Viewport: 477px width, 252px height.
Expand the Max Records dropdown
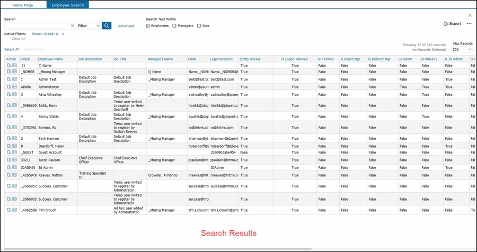[462, 49]
